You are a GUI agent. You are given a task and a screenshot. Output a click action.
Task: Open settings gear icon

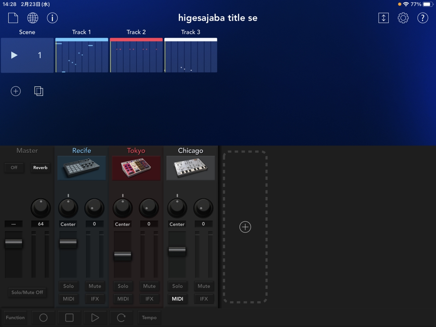(403, 18)
